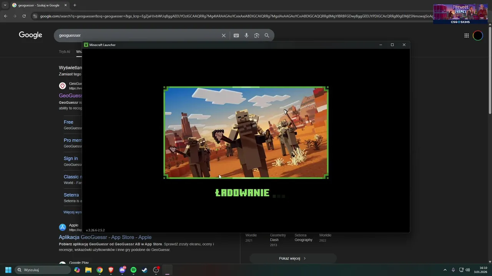This screenshot has height=276, width=492.
Task: Open the Sign in sitelink
Action: (71, 158)
